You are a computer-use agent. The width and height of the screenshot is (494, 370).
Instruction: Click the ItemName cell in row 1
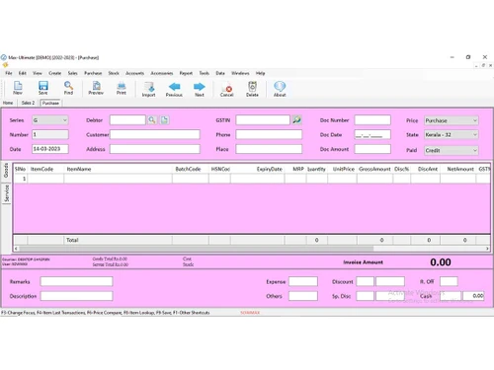pos(118,179)
